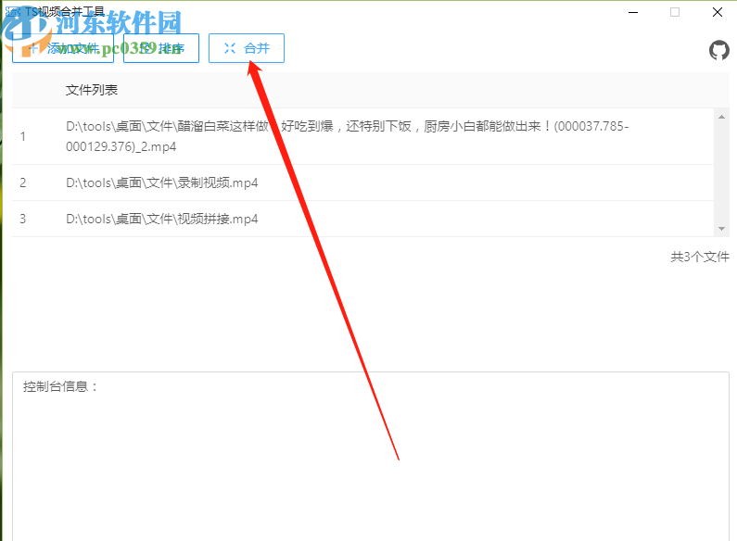Click the 添加文件 add files button
737x541 pixels.
[x=63, y=48]
